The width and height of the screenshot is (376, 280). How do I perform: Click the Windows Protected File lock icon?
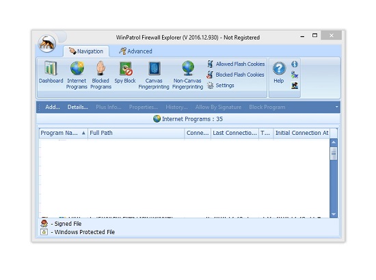(x=44, y=232)
